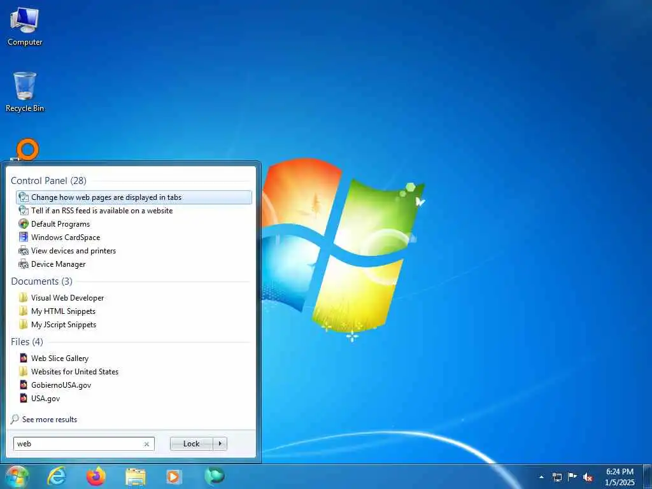This screenshot has width=652, height=489.
Task: Open View devices and printers result
Action: point(134,250)
